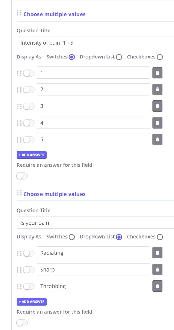This screenshot has height=330, width=174.
Task: Click Add Answer below Throbbing
Action: pos(32,302)
